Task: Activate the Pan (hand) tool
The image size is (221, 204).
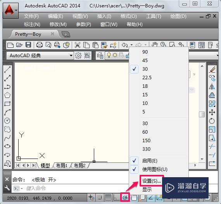Action: [154, 45]
